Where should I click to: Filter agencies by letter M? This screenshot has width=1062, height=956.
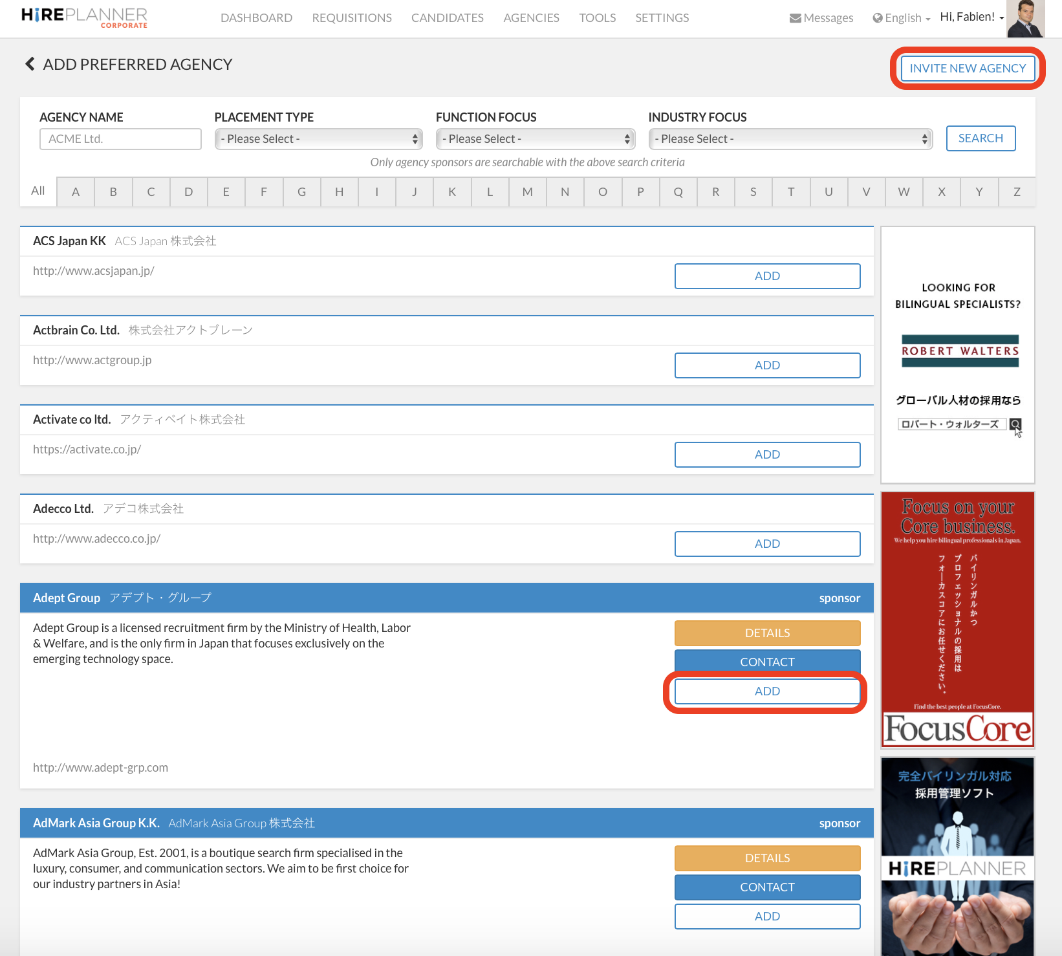[527, 192]
